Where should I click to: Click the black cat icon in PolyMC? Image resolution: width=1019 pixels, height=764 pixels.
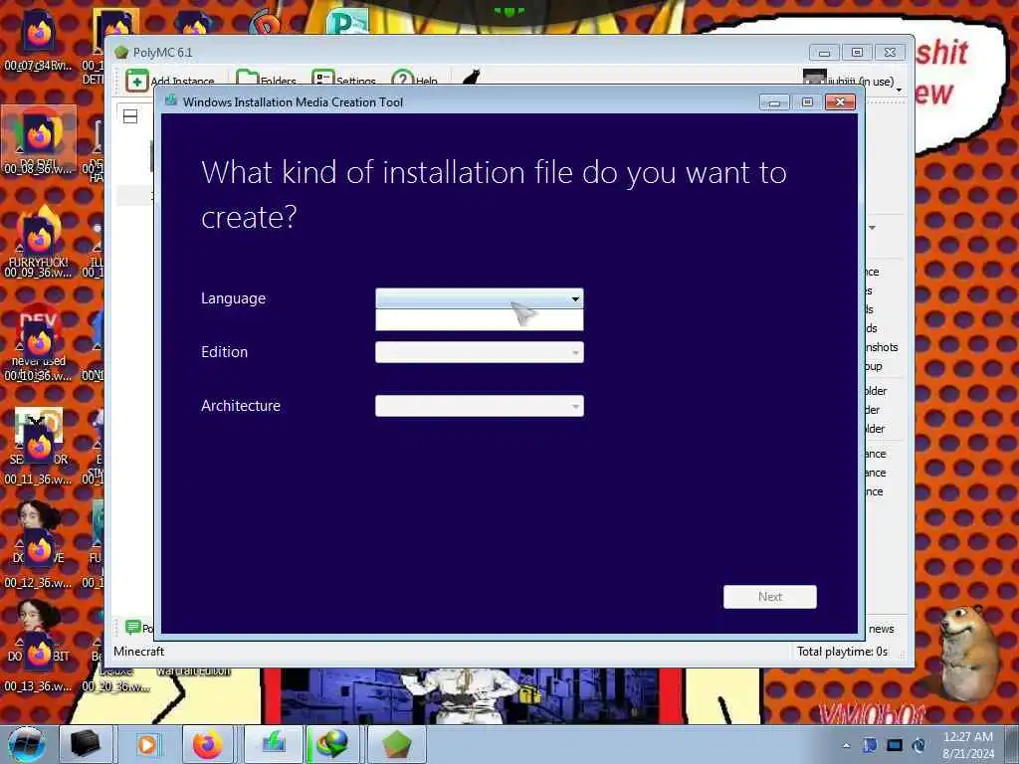point(471,78)
